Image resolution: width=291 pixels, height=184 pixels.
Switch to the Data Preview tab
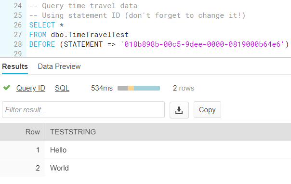pyautogui.click(x=59, y=66)
